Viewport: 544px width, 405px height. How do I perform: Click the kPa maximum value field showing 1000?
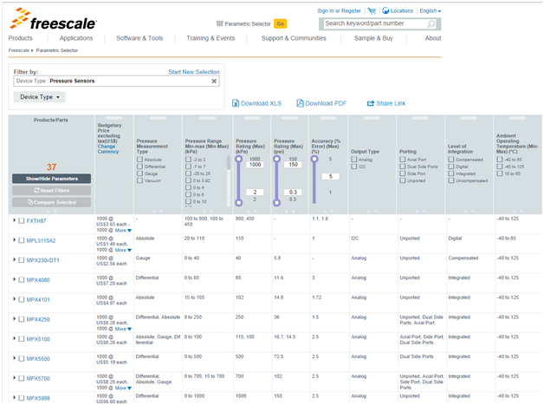pyautogui.click(x=255, y=165)
